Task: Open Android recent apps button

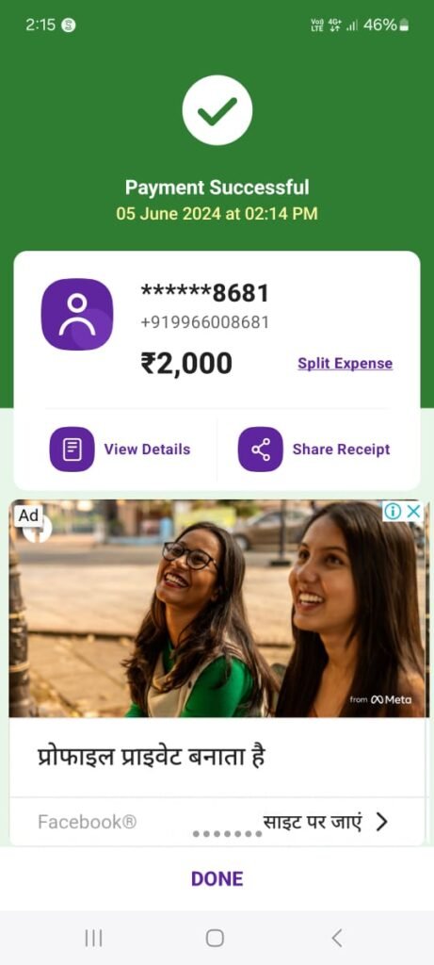Action: pos(93,938)
